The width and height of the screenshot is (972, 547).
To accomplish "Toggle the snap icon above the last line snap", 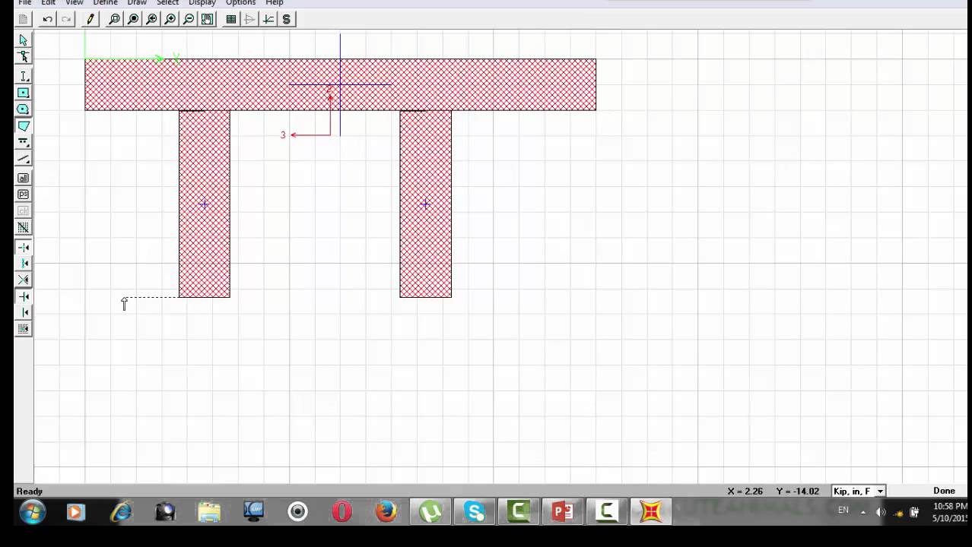I will [24, 296].
